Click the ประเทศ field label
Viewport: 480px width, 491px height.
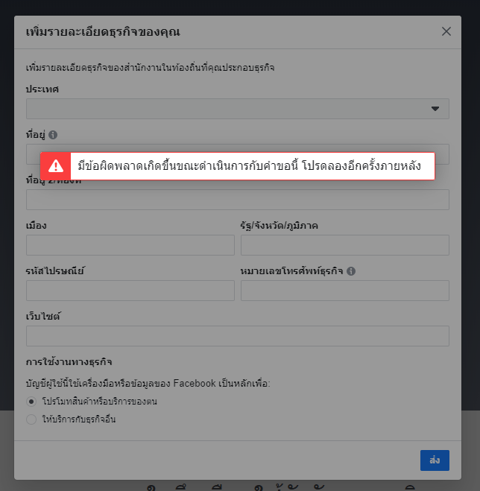[x=42, y=89]
